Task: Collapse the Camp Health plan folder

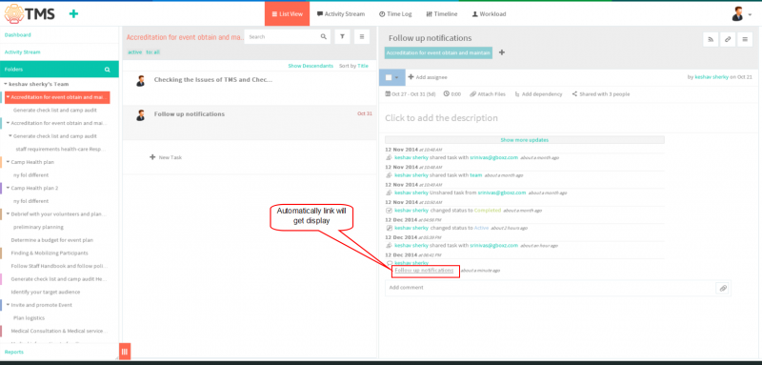Action: 8,162
